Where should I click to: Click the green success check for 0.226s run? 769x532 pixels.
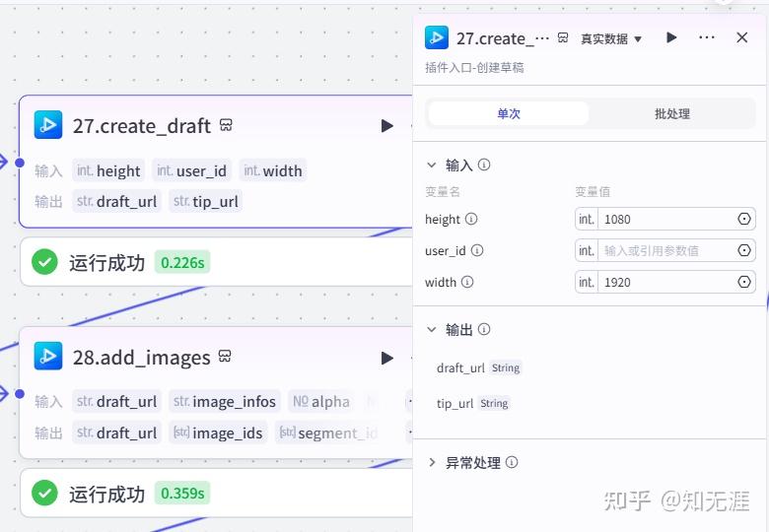pos(44,262)
